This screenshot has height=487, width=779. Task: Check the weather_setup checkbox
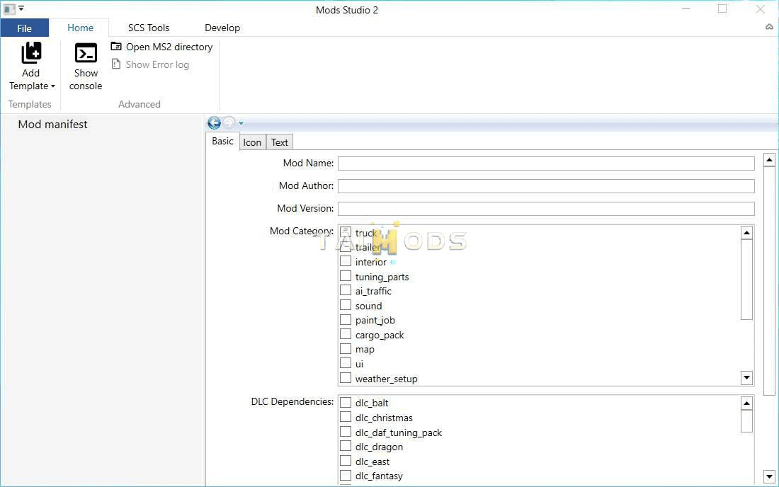[x=346, y=378]
